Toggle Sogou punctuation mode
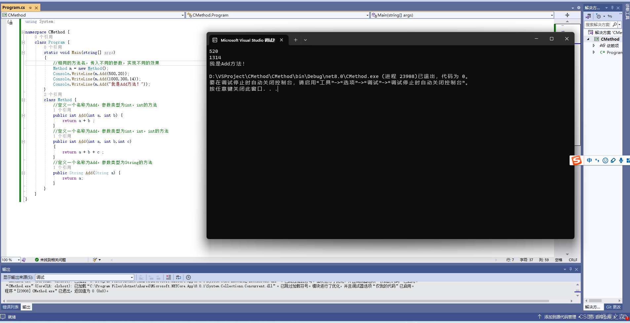 pyautogui.click(x=597, y=160)
